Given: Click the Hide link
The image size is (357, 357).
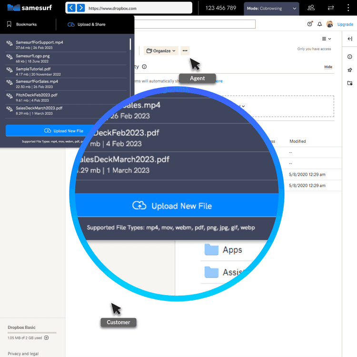Looking at the screenshot, I should (x=328, y=67).
